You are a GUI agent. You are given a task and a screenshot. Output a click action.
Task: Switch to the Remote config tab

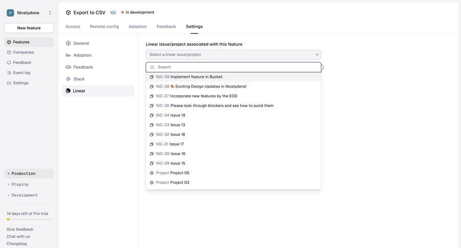[104, 27]
